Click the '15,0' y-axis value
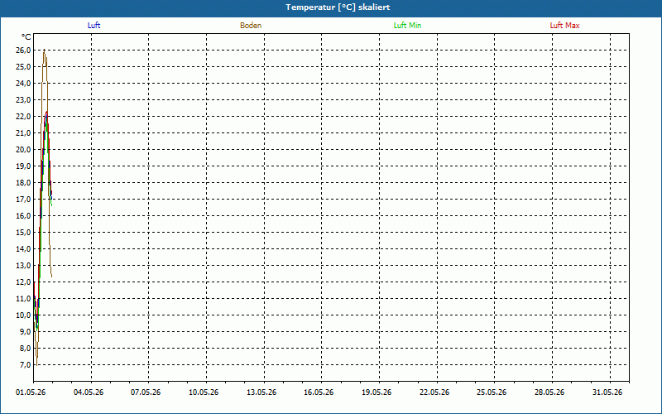The width and height of the screenshot is (662, 414). point(24,233)
